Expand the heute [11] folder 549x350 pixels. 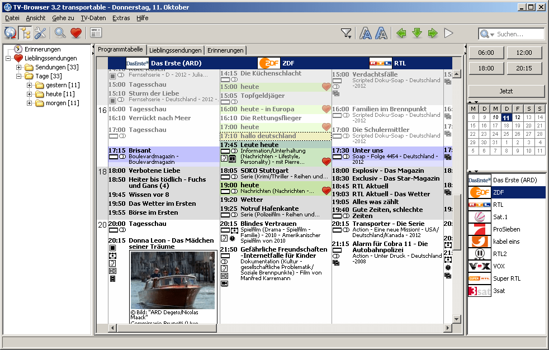coord(30,94)
